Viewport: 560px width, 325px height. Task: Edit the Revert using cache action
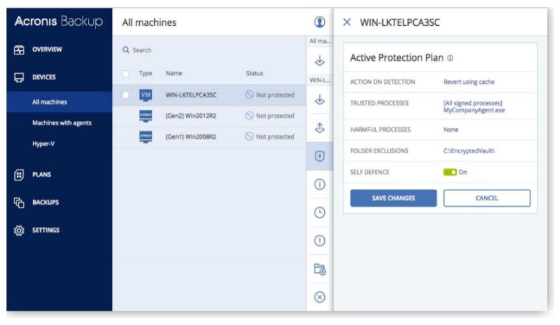point(469,82)
